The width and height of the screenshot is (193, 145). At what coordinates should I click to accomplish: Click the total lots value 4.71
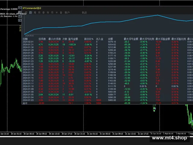(x=41, y=44)
